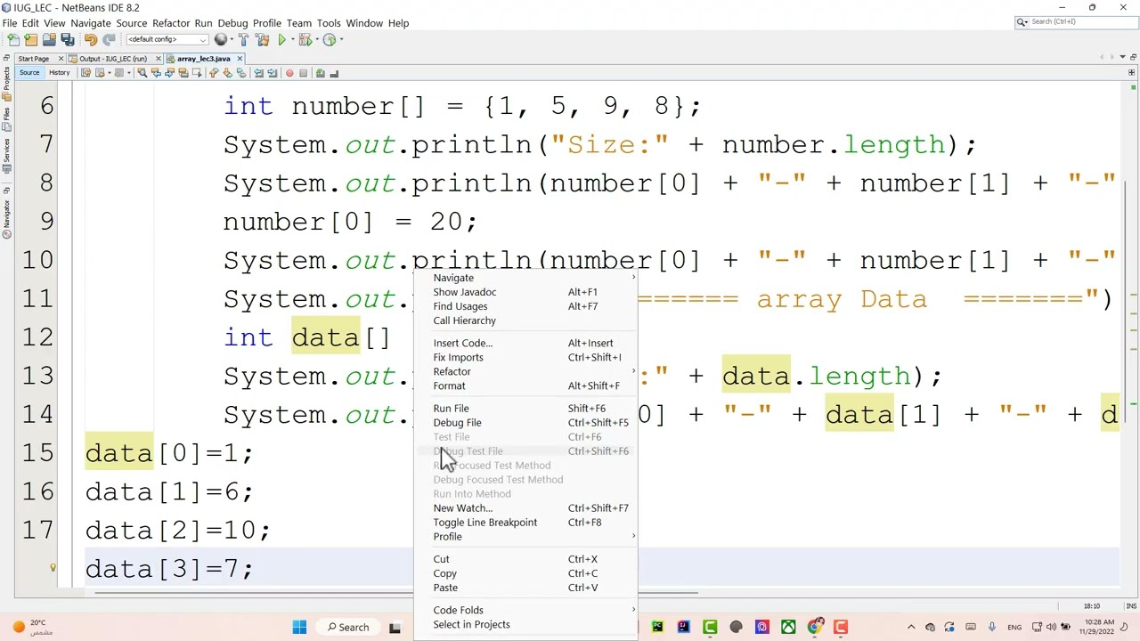Click the New Project toolbar icon
This screenshot has width=1140, height=641.
coord(30,40)
